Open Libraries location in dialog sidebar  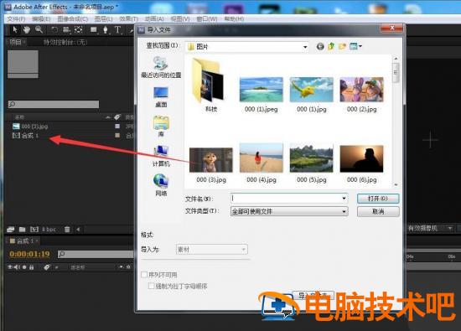pyautogui.click(x=161, y=126)
